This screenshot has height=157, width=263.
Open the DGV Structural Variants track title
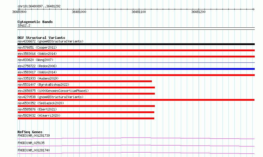tap(41, 38)
